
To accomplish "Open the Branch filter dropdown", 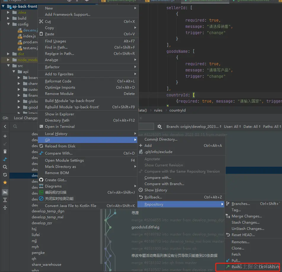I will pos(194,127).
